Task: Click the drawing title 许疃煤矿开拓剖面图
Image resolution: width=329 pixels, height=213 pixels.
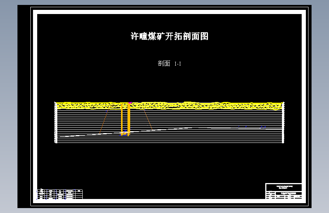Action: (x=170, y=36)
